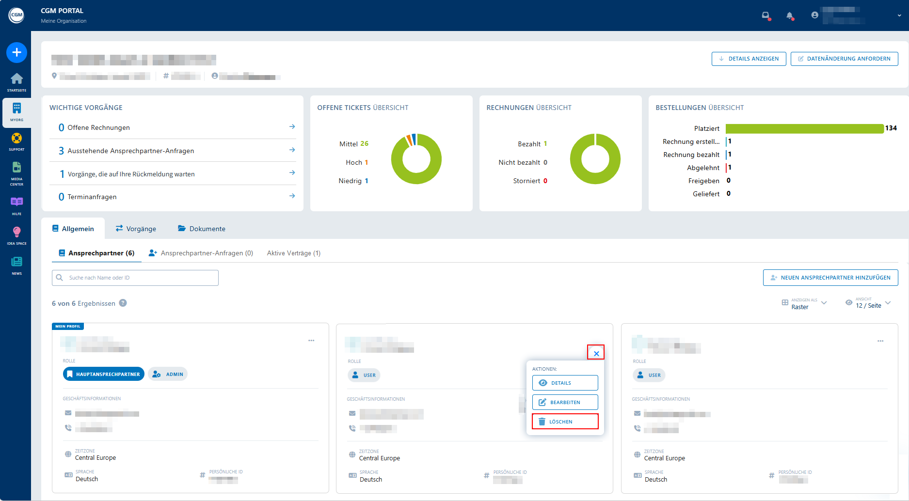Click the Bezahlt 1 invoice entry

(x=532, y=144)
